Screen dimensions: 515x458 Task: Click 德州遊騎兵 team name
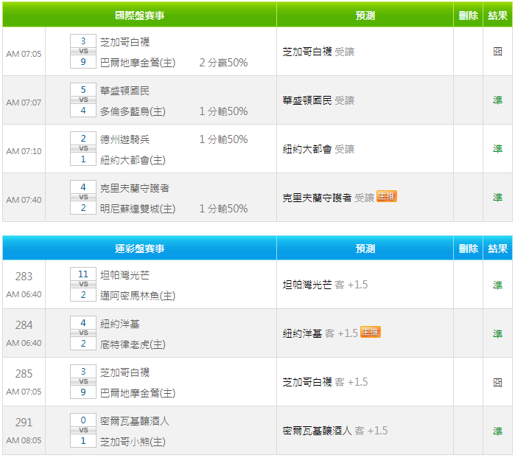coord(125,139)
